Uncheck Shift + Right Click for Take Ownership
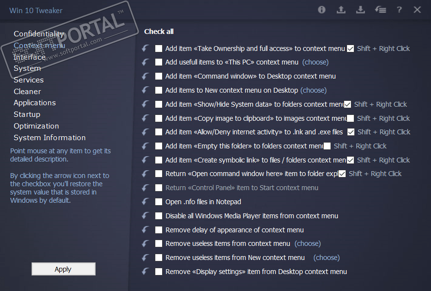 click(x=350, y=48)
